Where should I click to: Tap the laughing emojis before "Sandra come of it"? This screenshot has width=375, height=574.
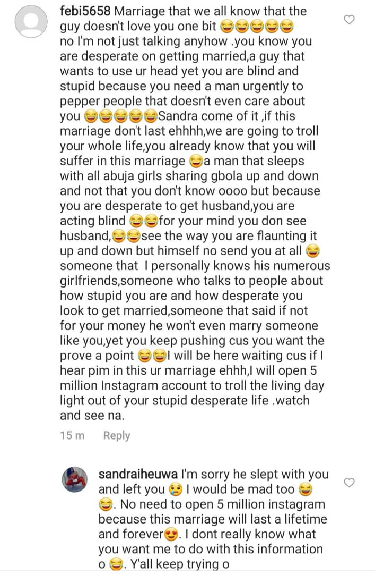[x=121, y=116]
